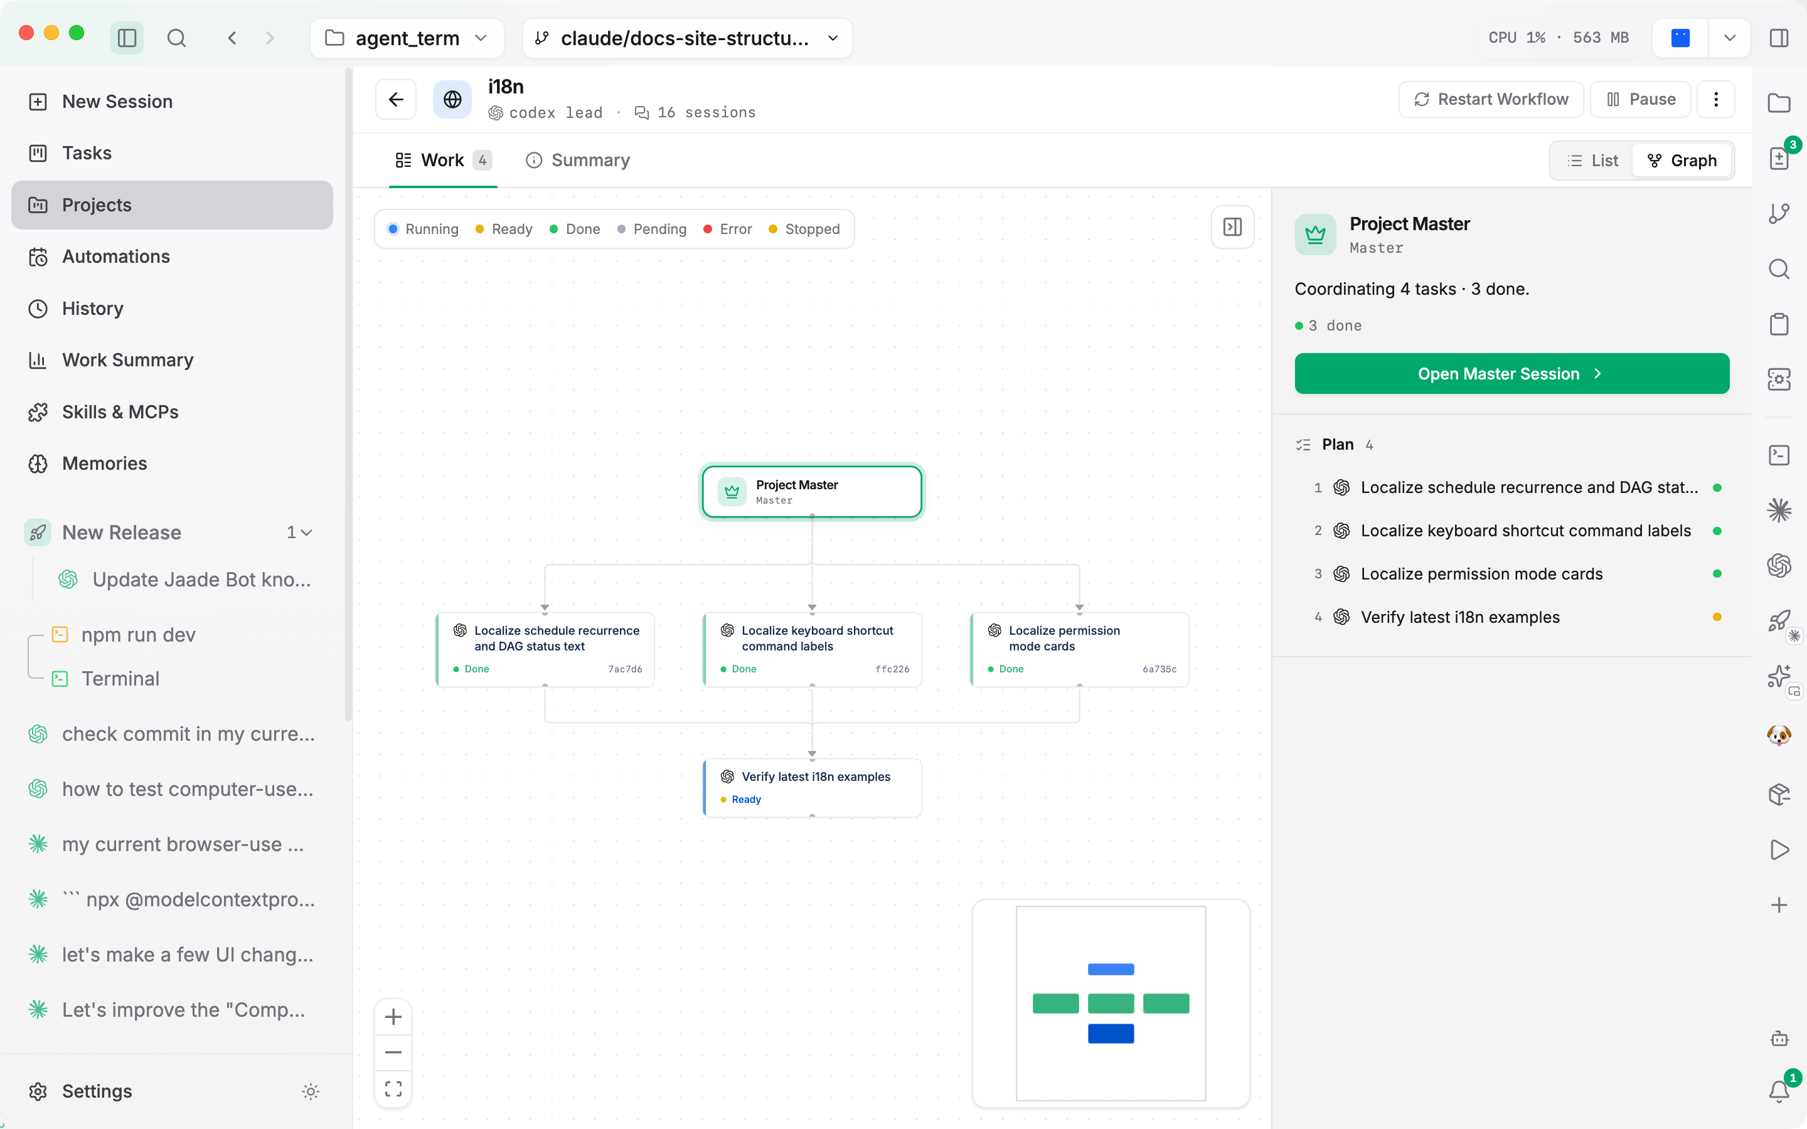Viewport: 1807px width, 1129px height.
Task: Collapse the New Release group chevron
Action: click(306, 533)
